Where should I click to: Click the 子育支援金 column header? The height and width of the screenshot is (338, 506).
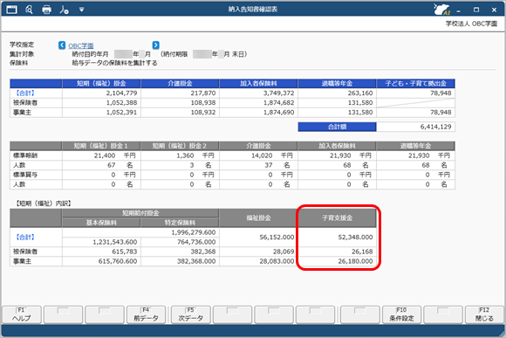coord(337,218)
